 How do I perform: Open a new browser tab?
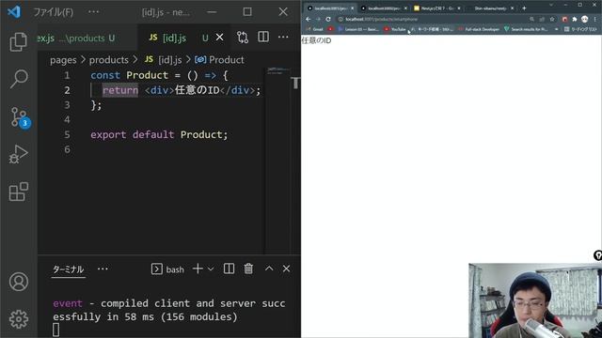click(x=524, y=8)
